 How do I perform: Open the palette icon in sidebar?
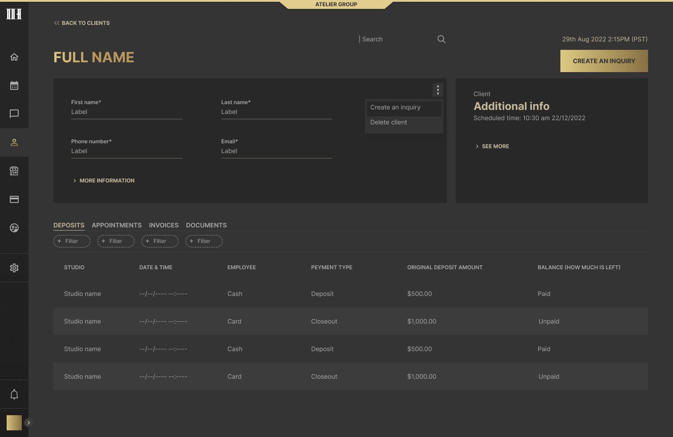coord(14,228)
